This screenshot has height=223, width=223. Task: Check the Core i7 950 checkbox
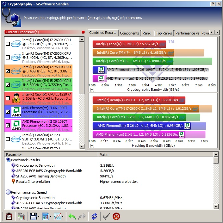(8, 139)
